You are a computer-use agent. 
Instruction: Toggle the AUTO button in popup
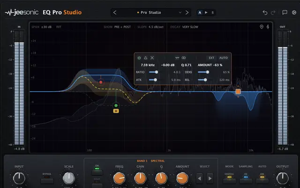[x=224, y=58]
